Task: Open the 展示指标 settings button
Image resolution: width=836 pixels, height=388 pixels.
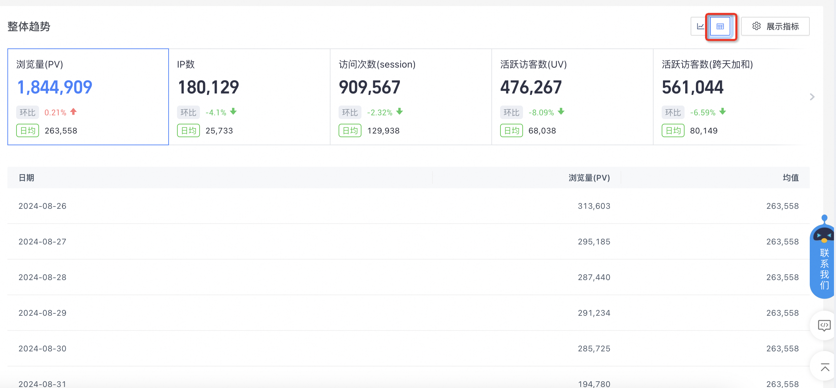Action: (775, 26)
